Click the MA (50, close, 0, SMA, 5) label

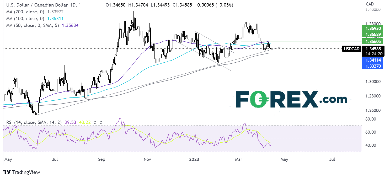[32, 25]
